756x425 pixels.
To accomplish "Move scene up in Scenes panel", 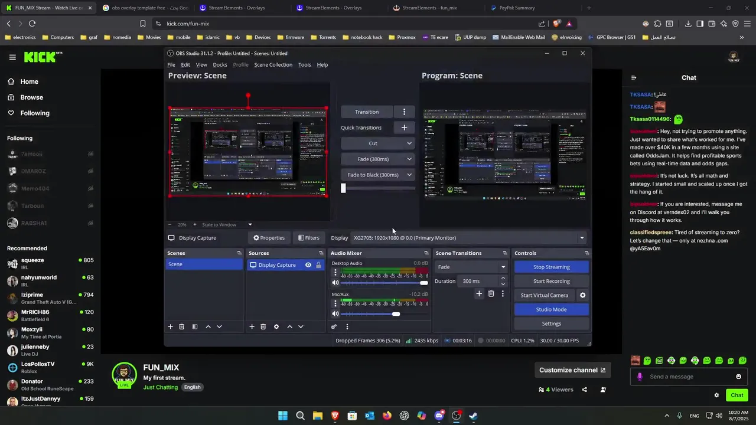I will click(x=208, y=326).
